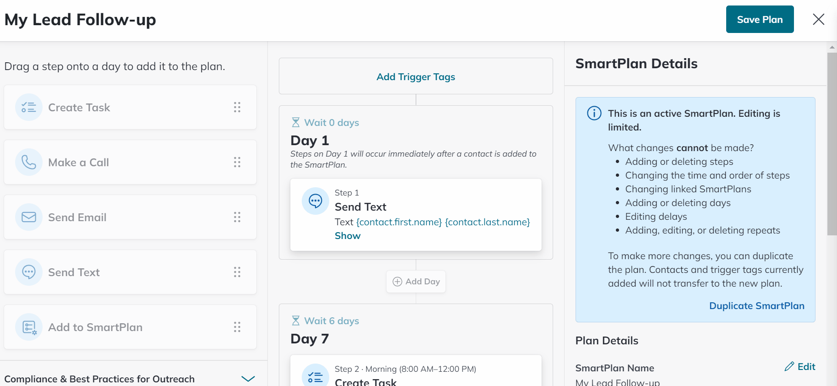The image size is (837, 386).
Task: Close the My Lead Follow-up editor
Action: [x=819, y=19]
